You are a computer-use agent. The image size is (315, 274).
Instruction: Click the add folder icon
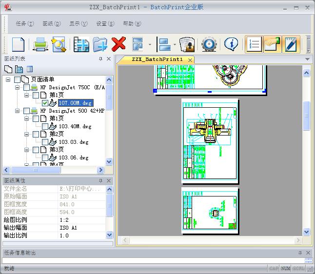(x=100, y=44)
